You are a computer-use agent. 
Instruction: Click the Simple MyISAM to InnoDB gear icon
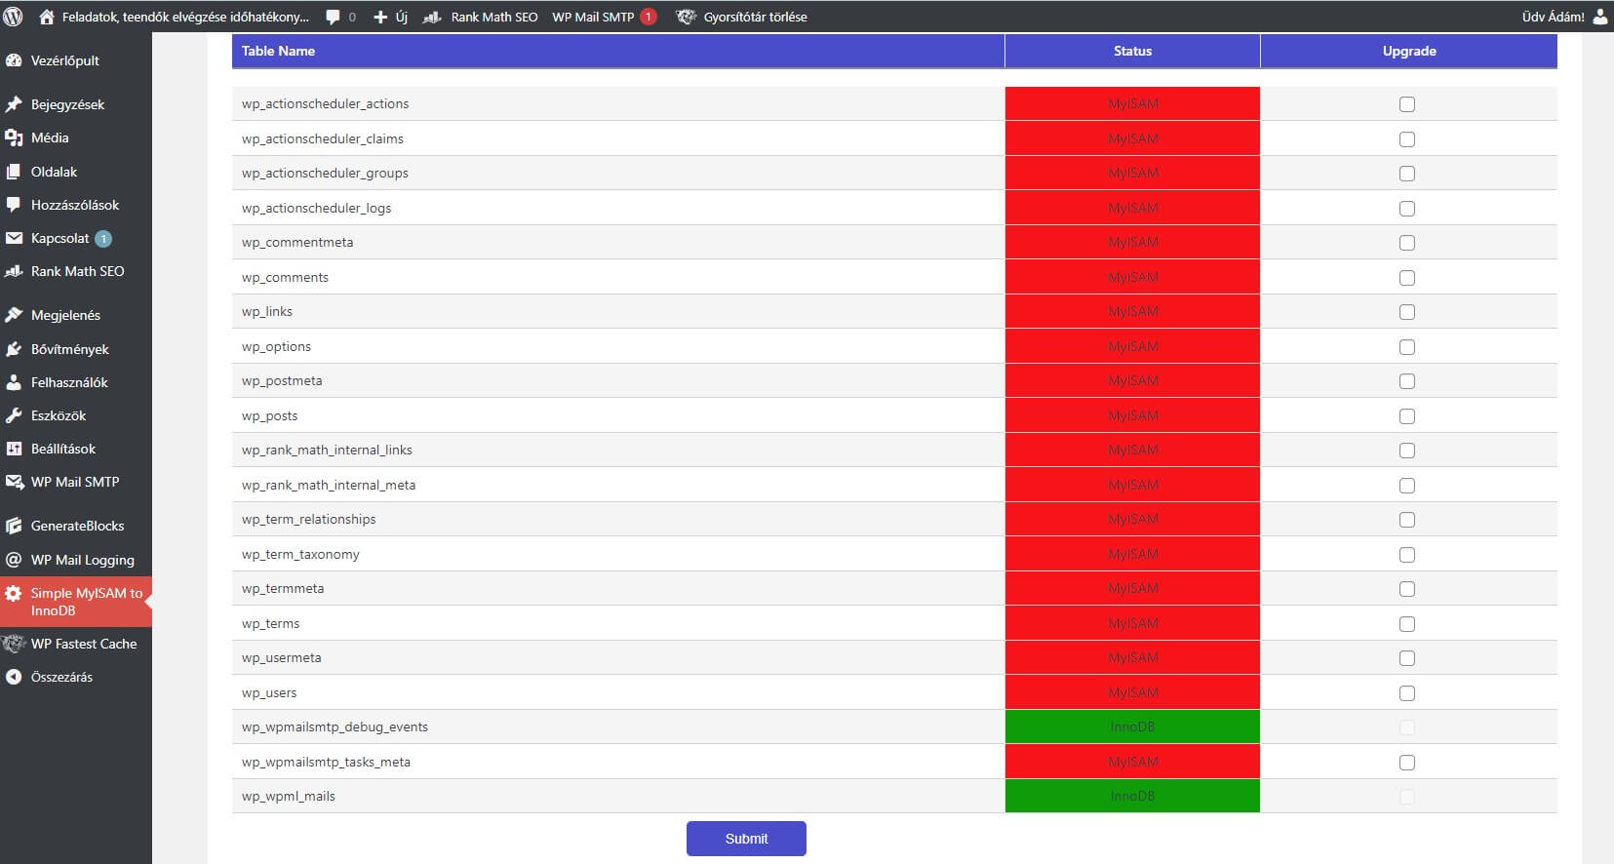(x=14, y=593)
